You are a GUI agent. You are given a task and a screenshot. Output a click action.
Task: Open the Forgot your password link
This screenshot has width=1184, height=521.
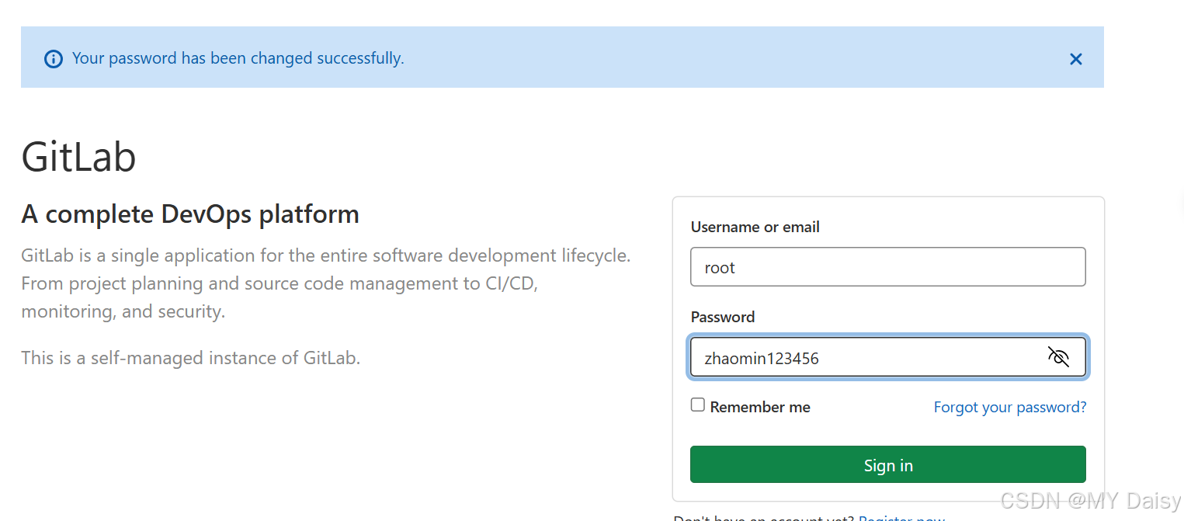(1009, 407)
